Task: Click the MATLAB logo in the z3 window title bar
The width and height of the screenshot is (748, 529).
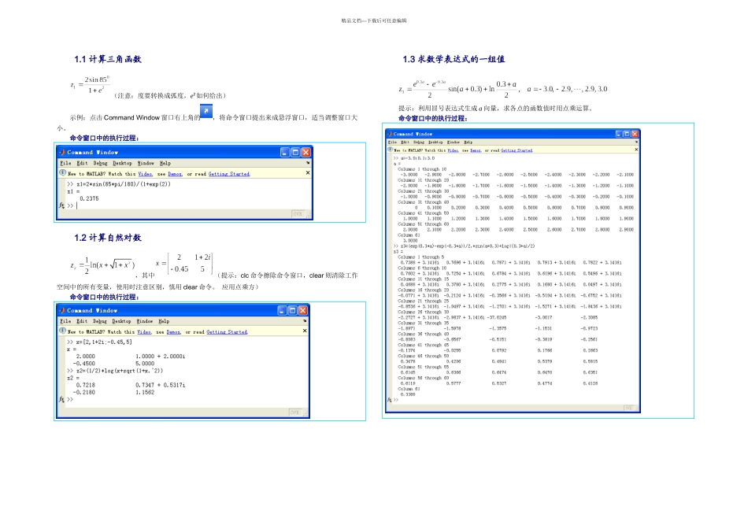Action: click(390, 134)
